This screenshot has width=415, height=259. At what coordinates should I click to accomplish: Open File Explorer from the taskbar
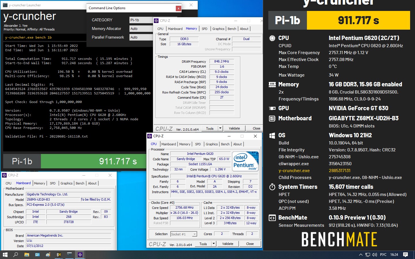coord(27,255)
